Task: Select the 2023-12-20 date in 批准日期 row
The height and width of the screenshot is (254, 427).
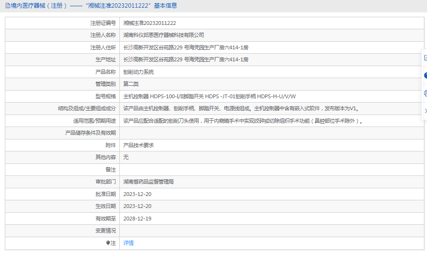Action: click(137, 194)
